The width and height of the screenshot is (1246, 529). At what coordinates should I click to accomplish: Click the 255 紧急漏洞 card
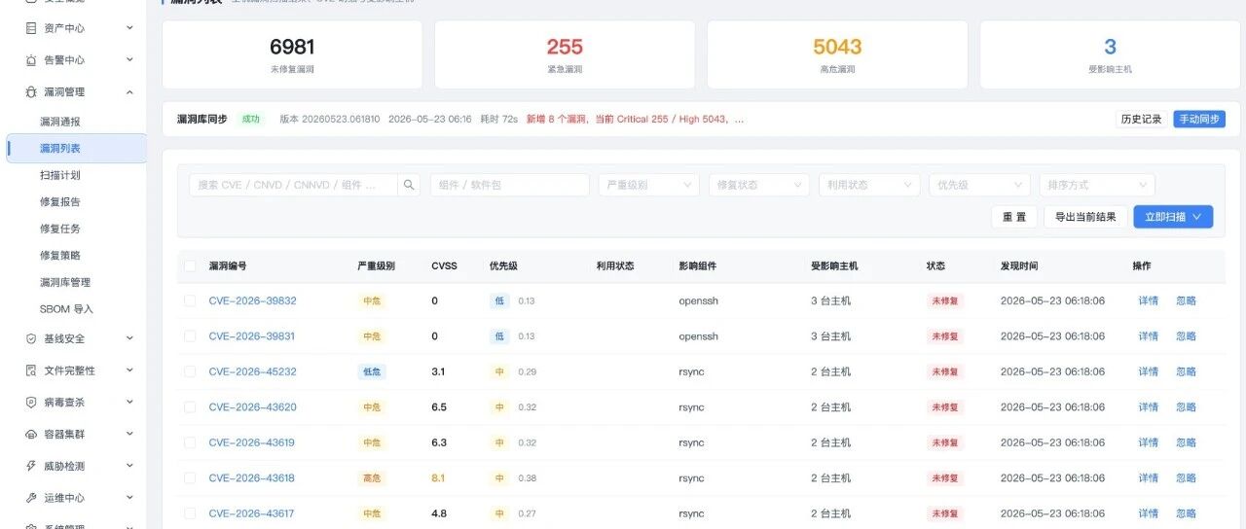tap(565, 54)
